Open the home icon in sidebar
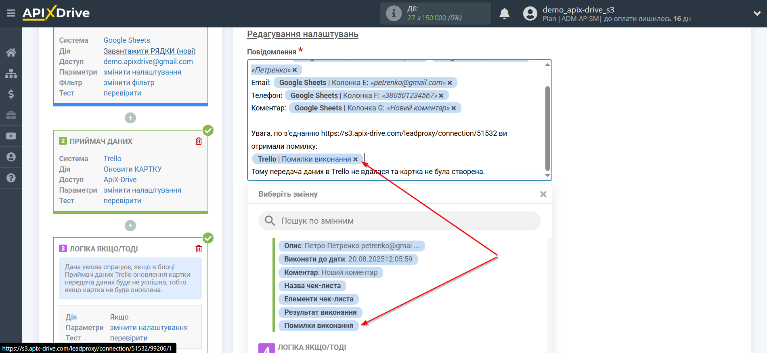The height and width of the screenshot is (353, 767). (11, 52)
